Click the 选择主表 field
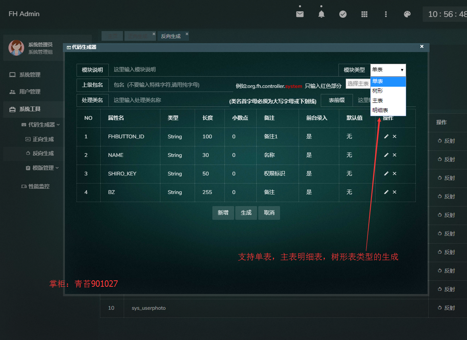Viewport: 467px width, 340px height. tap(358, 84)
